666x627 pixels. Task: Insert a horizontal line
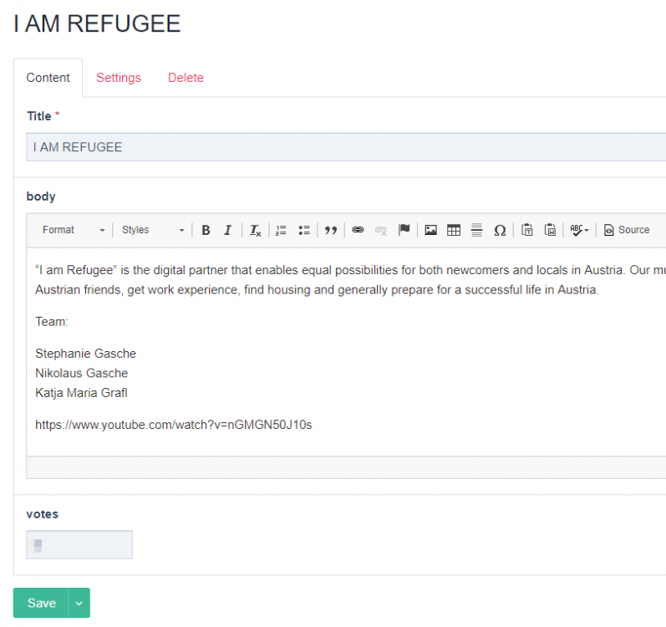coord(476,230)
